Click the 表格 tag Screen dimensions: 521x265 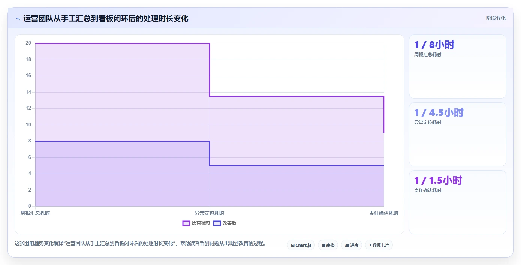(328, 245)
